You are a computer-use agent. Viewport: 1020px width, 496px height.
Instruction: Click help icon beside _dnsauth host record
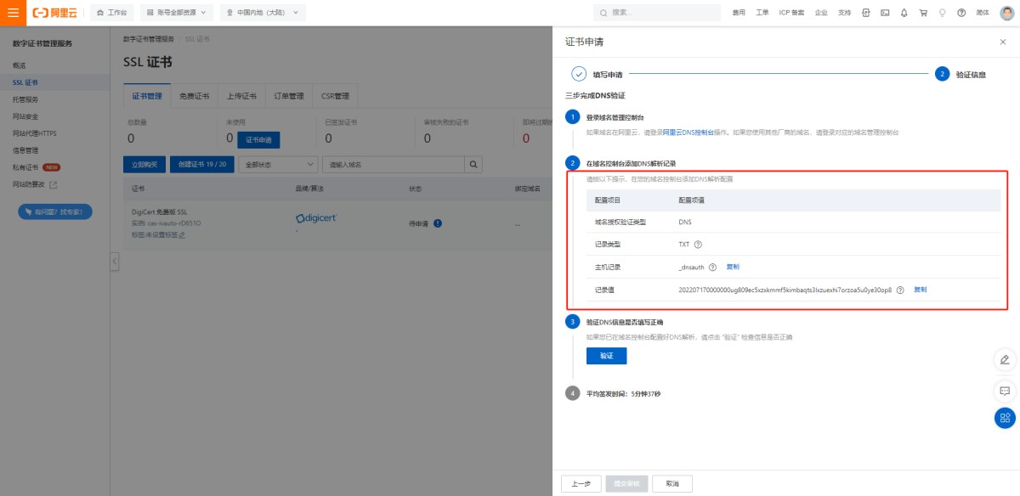point(712,268)
